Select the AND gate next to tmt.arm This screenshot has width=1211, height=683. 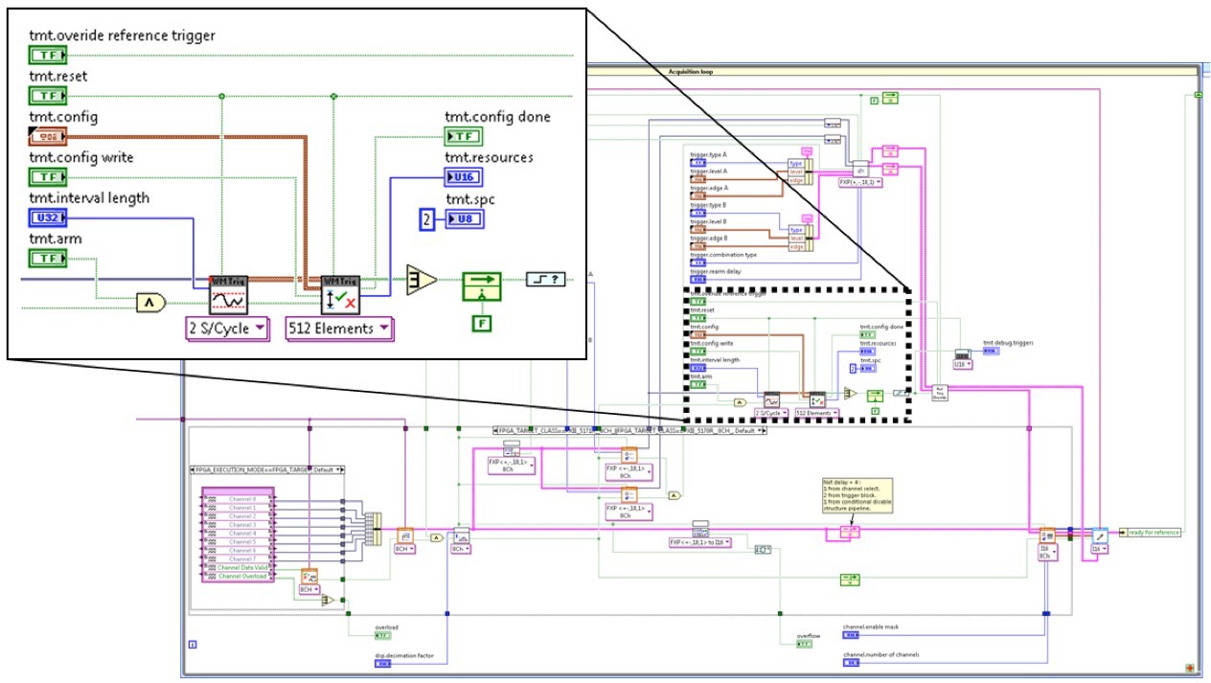149,303
